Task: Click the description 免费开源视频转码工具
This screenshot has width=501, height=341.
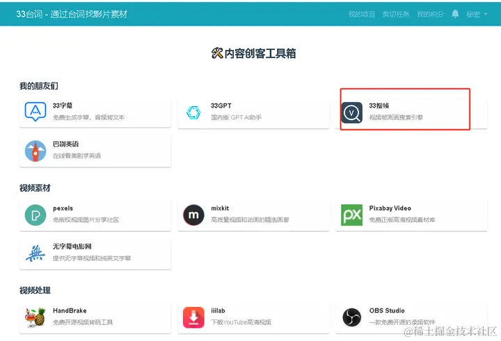Action: pyautogui.click(x=83, y=322)
